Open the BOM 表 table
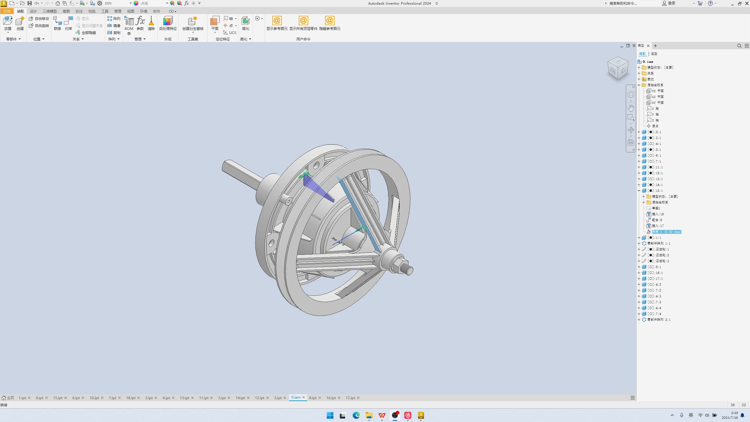Screen dimensions: 750x422 [129, 26]
